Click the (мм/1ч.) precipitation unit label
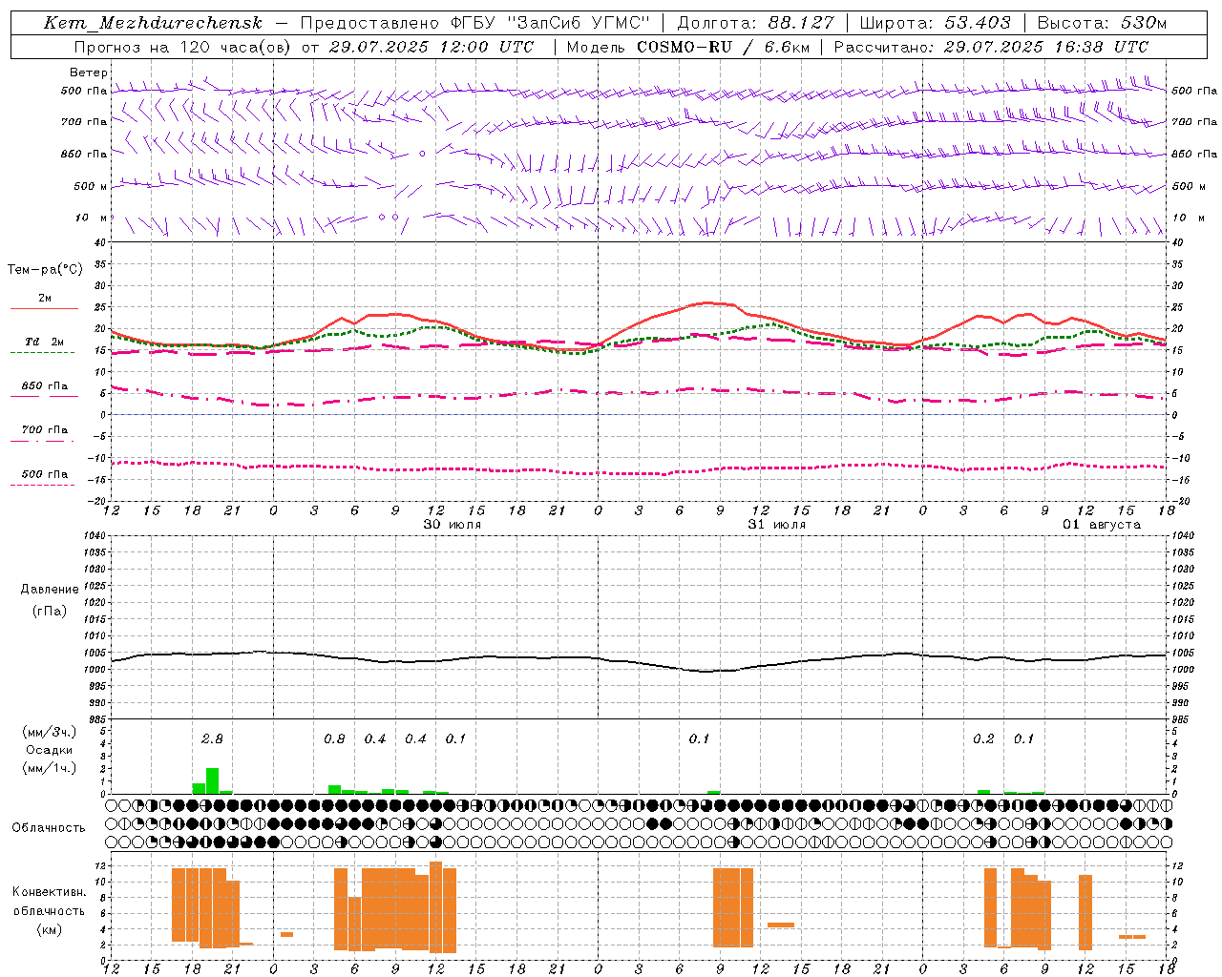Screen dimensions: 1222x977 [x=50, y=768]
